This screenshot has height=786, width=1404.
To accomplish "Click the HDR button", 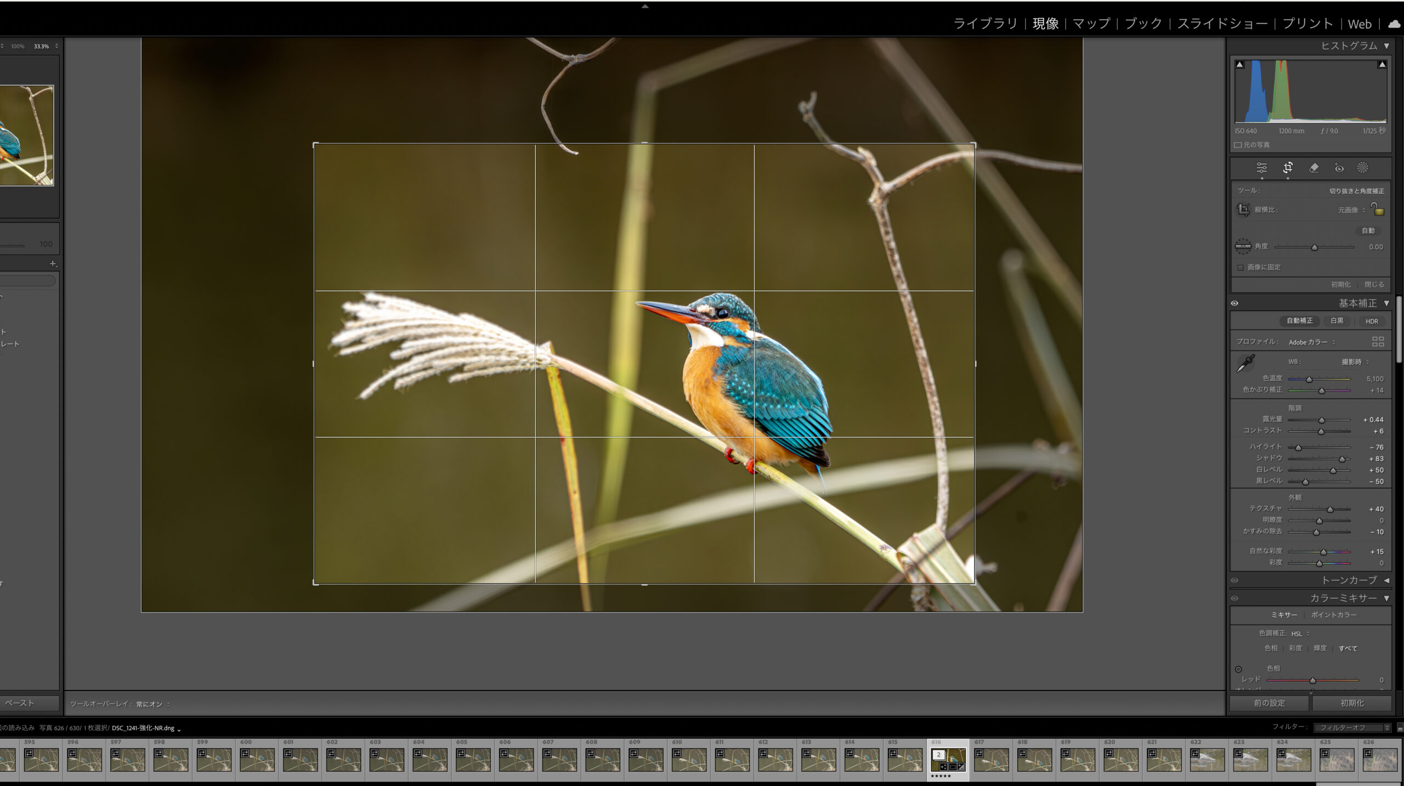I will click(1372, 321).
